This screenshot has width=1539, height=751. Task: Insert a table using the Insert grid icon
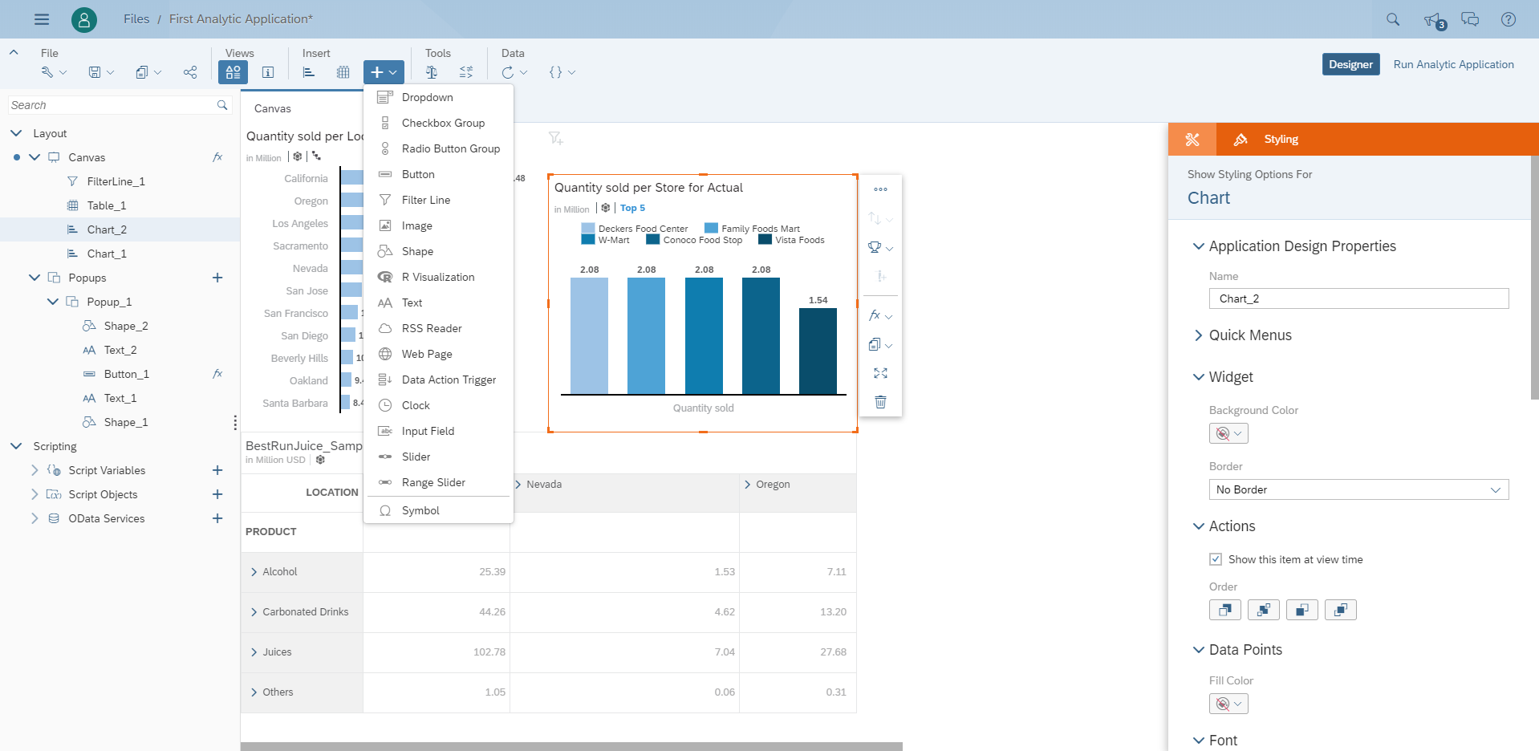(x=343, y=72)
